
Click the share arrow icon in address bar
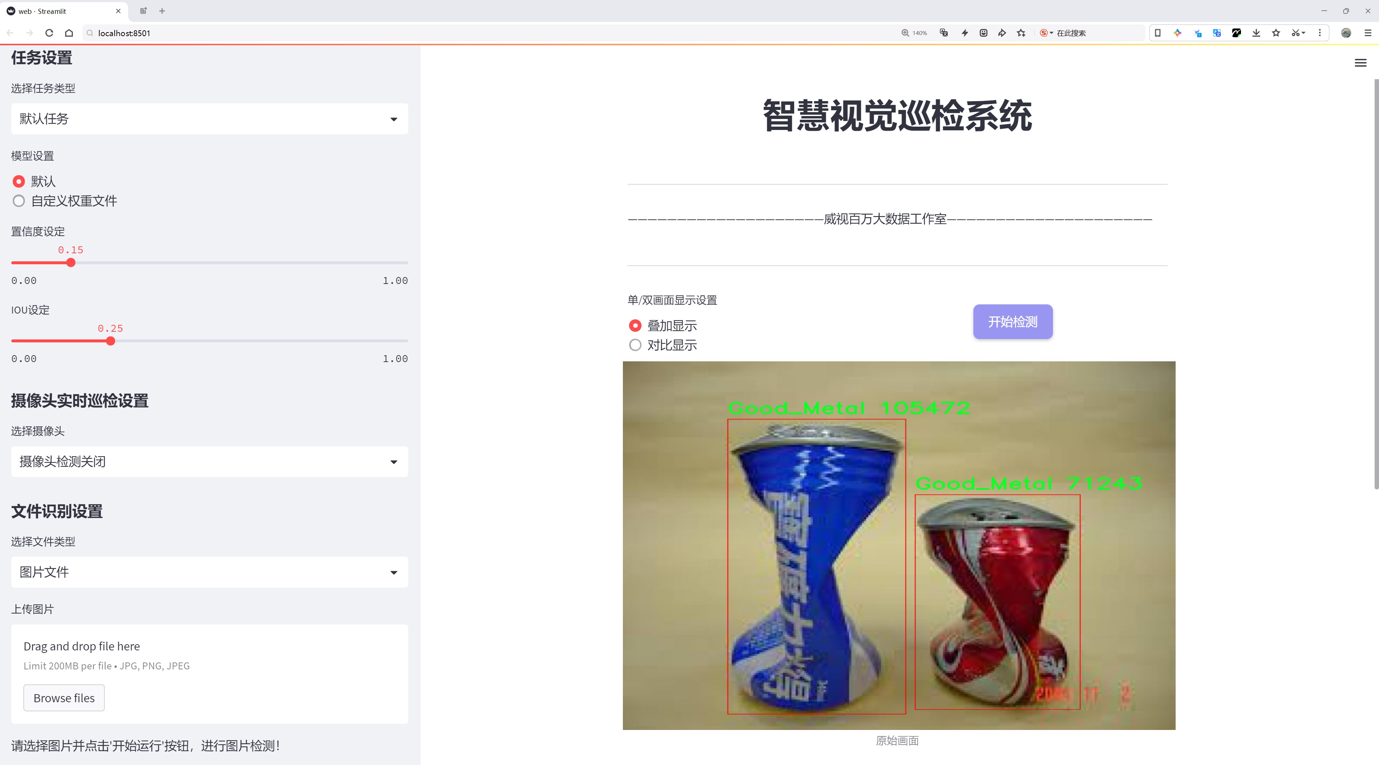[x=1002, y=33]
